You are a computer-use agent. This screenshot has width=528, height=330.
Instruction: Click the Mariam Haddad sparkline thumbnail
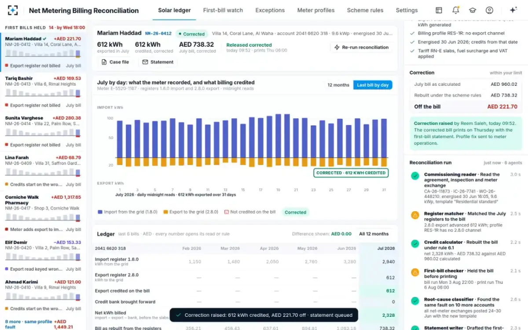pyautogui.click(x=43, y=54)
